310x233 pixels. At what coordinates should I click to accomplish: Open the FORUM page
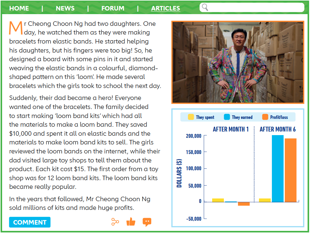click(x=113, y=8)
